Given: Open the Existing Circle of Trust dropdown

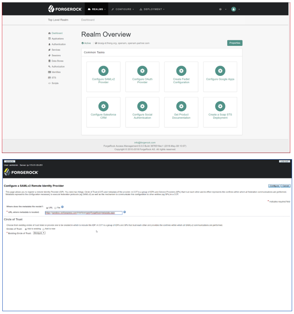Looking at the screenshot, I should [x=39, y=233].
